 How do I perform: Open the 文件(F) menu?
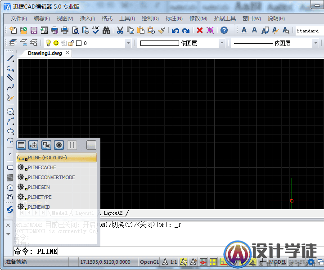pyautogui.click(x=18, y=18)
